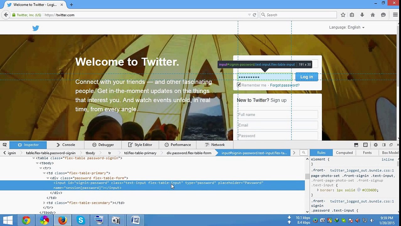Click the Log in button
401x226 pixels.
pyautogui.click(x=307, y=77)
